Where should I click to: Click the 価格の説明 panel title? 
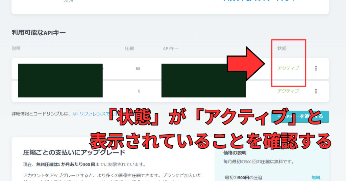pyautogui.click(x=235, y=152)
